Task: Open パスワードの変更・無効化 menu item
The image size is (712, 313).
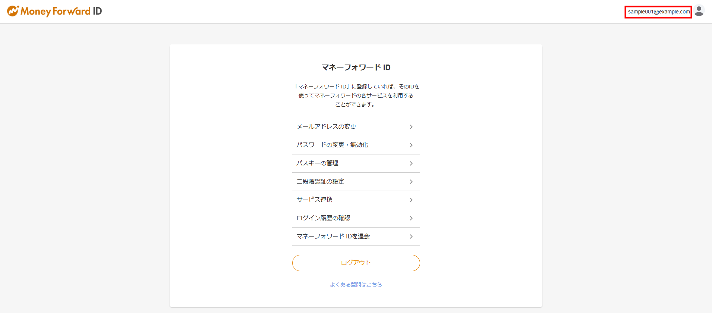Action: click(x=356, y=145)
